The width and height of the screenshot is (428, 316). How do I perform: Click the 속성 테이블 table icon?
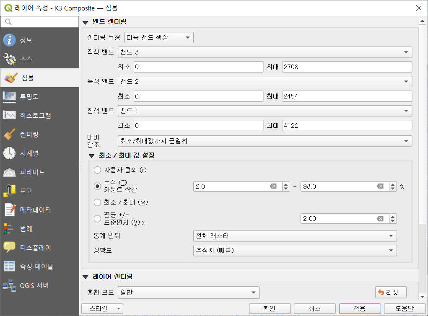[x=10, y=266]
